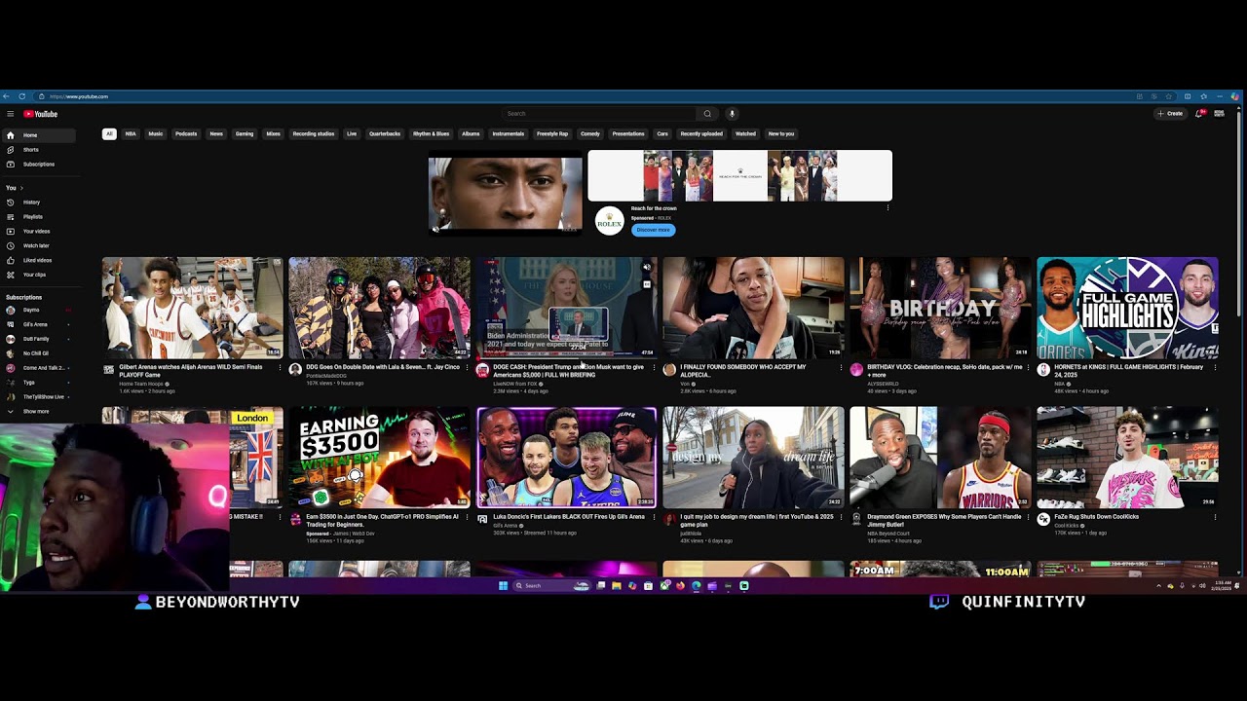Unmute the Rolex ad video
The width and height of the screenshot is (1247, 701).
click(435, 229)
